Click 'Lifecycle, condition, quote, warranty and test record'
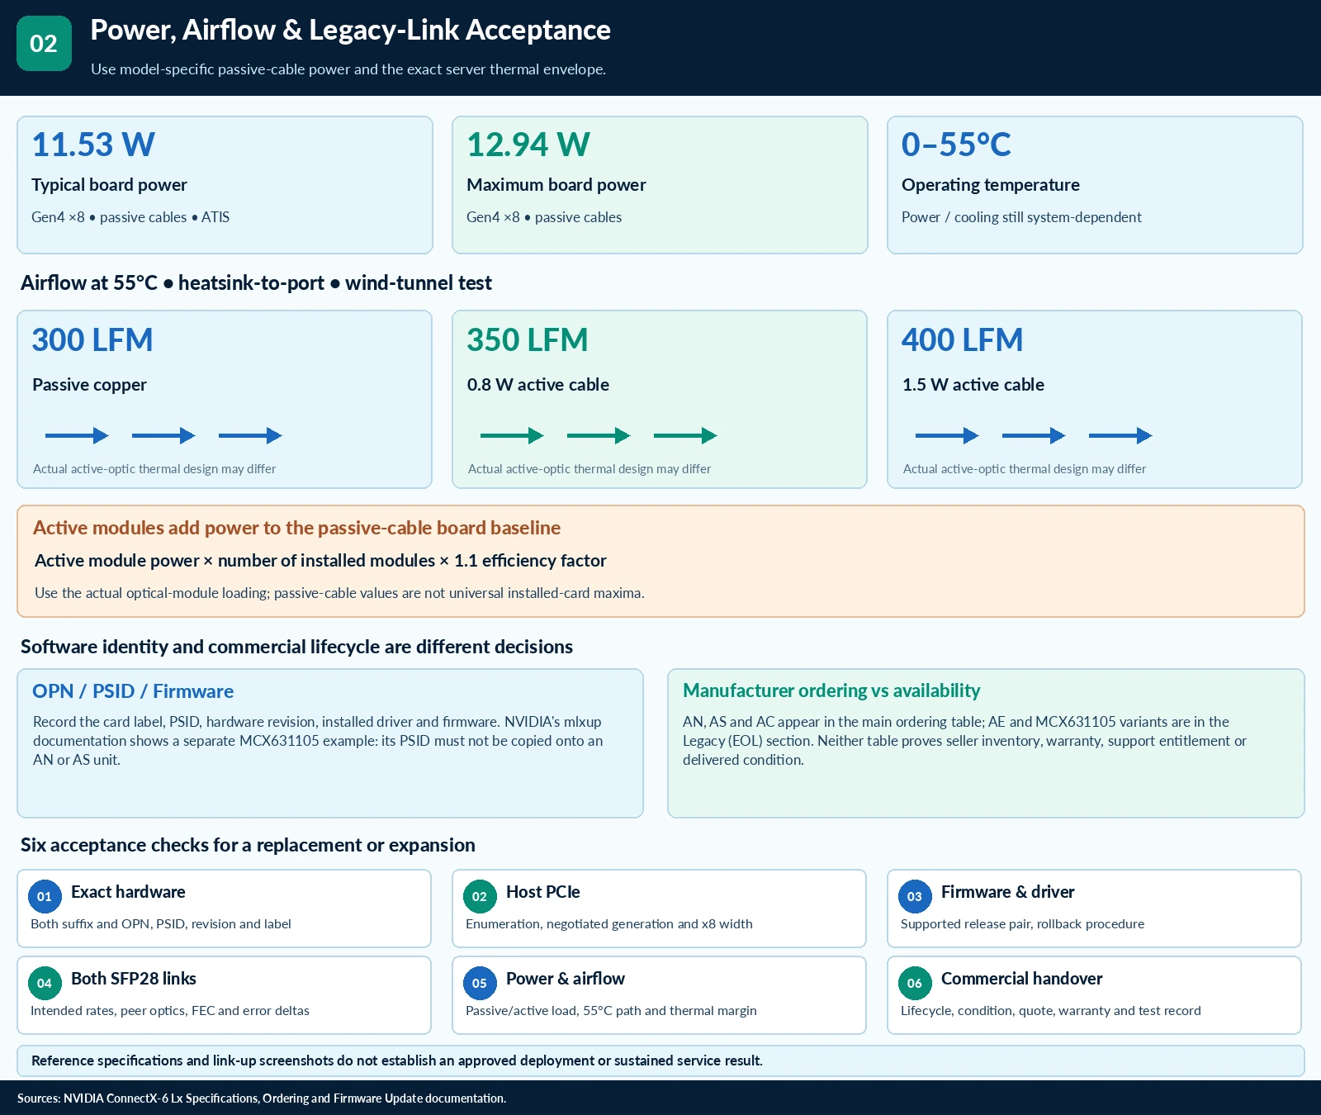The height and width of the screenshot is (1115, 1321). tap(1051, 1011)
